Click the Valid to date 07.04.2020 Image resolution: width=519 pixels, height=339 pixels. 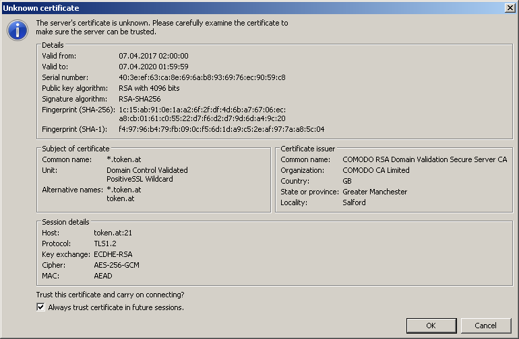(x=153, y=67)
